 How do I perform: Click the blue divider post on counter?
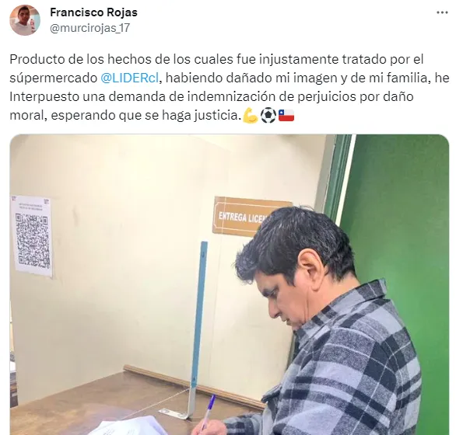coord(198,328)
